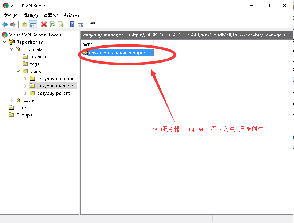294x223 pixels.
Task: Click the Forward arrow in toolbar
Action: (13, 24)
